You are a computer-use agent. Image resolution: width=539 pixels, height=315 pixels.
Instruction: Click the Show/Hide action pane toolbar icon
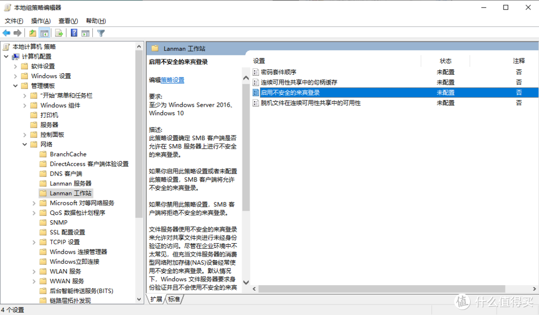(x=85, y=33)
